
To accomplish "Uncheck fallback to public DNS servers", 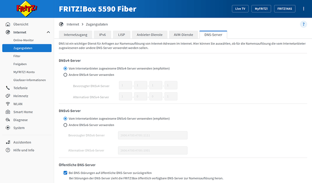I will [x=65, y=173].
